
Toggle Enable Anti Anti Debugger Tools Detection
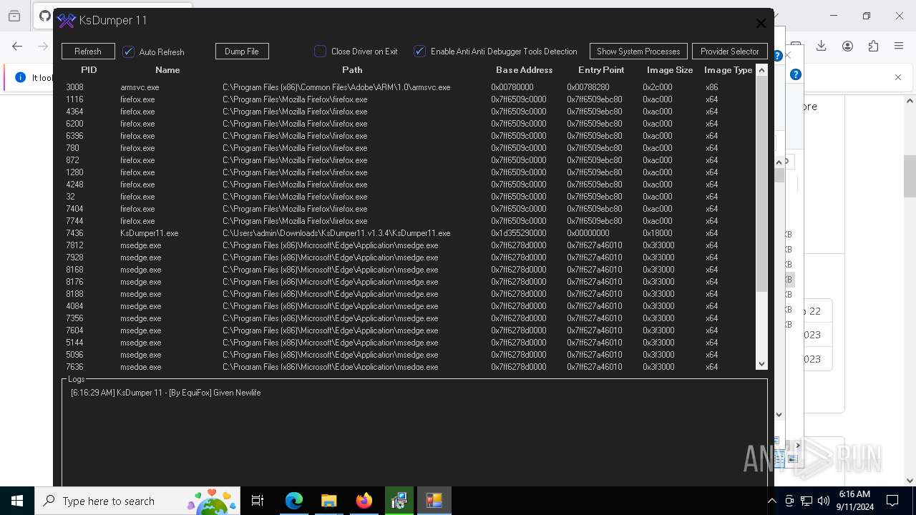[420, 51]
